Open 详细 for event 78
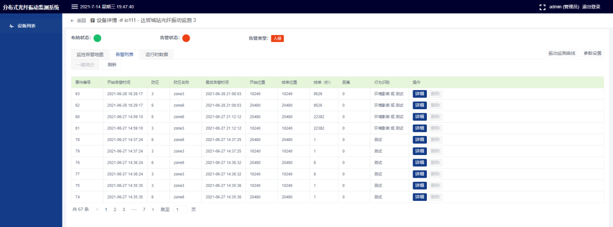 (x=419, y=140)
